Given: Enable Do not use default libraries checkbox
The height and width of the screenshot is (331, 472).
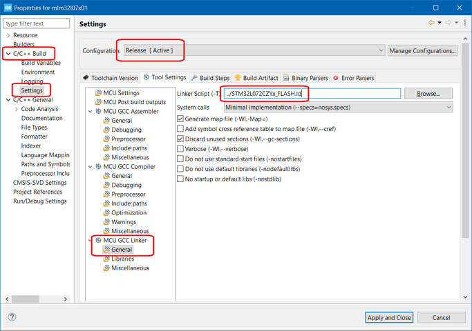Looking at the screenshot, I should 180,169.
